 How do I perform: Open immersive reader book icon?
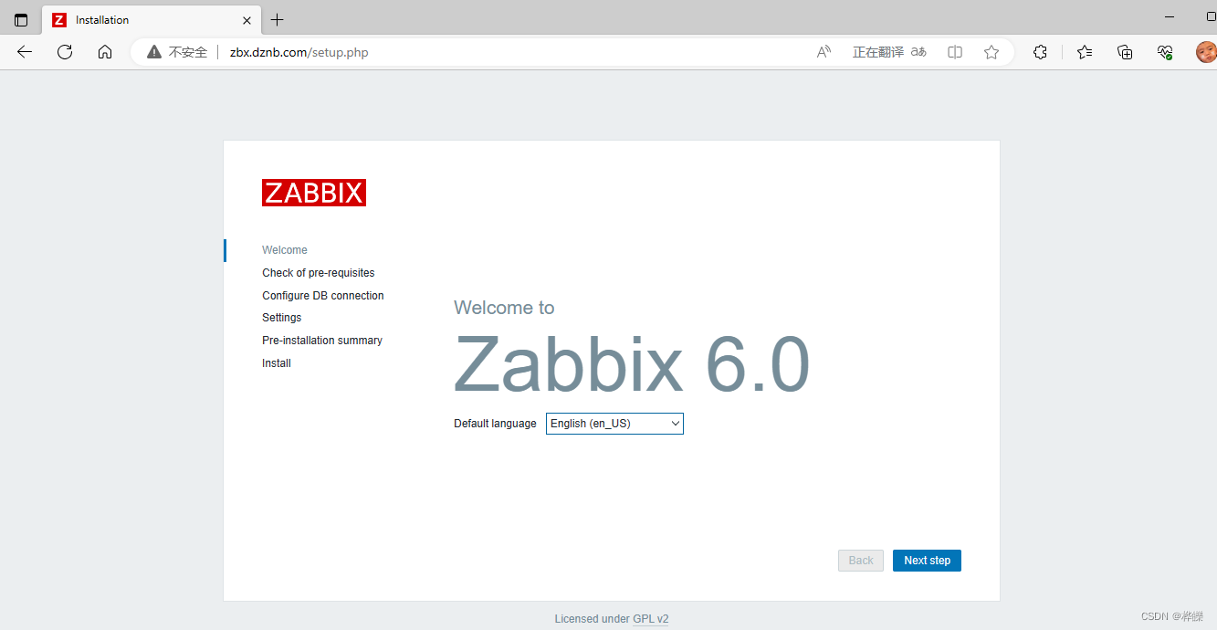pos(955,52)
